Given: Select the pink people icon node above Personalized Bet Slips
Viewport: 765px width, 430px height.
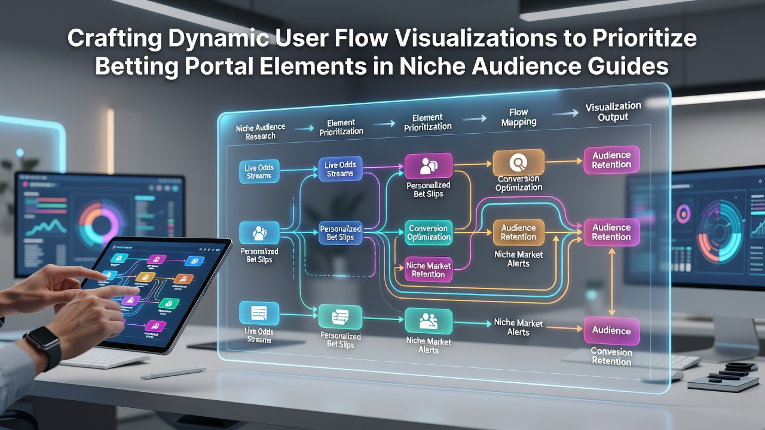Looking at the screenshot, I should 429,166.
